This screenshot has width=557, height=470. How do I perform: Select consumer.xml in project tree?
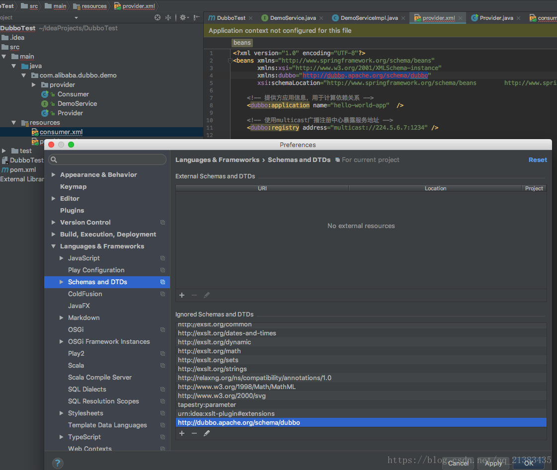61,132
